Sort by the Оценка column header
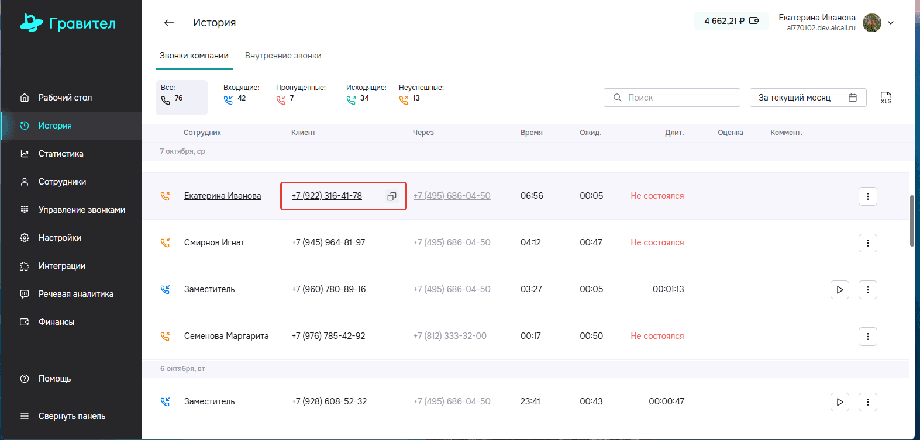Viewport: 920px width, 440px height. pyautogui.click(x=731, y=133)
